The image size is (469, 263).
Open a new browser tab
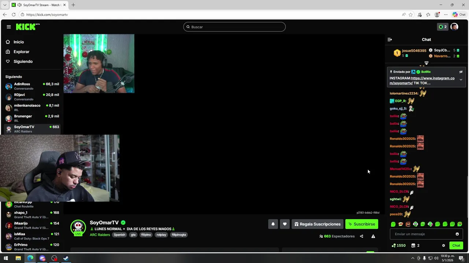tap(73, 5)
